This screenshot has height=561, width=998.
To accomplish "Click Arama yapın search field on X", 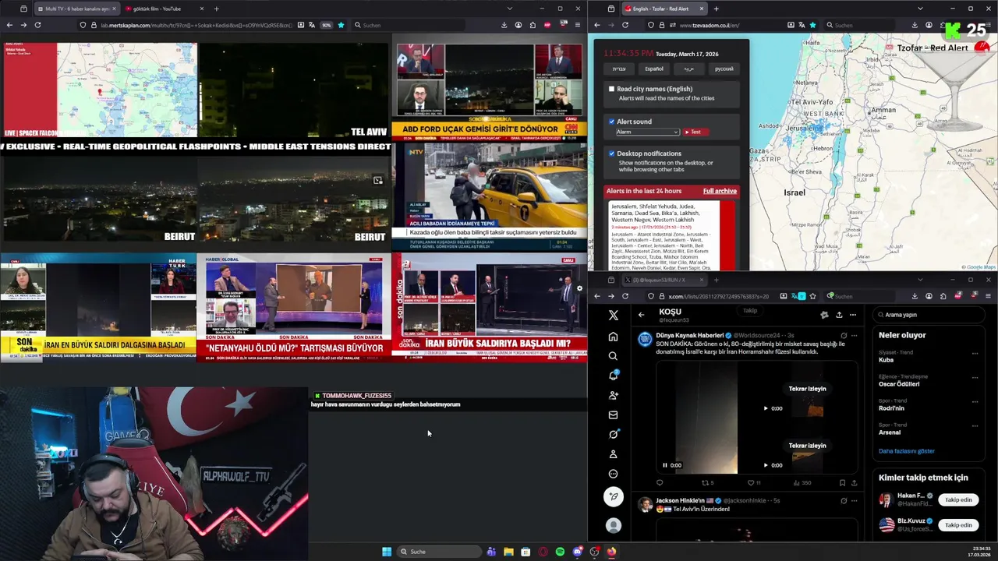I will point(929,315).
